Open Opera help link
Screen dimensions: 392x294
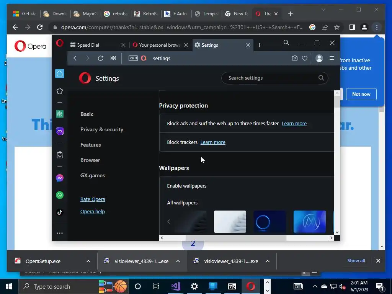(93, 211)
